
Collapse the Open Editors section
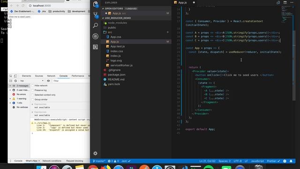(103, 8)
